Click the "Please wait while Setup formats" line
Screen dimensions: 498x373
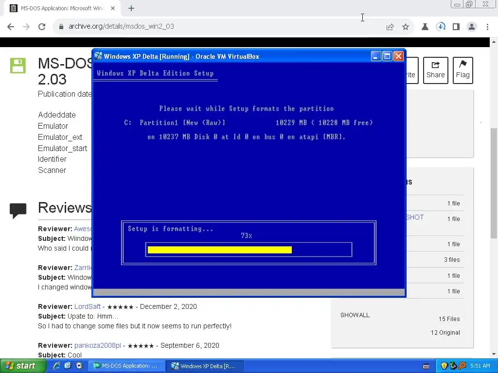coord(247,108)
